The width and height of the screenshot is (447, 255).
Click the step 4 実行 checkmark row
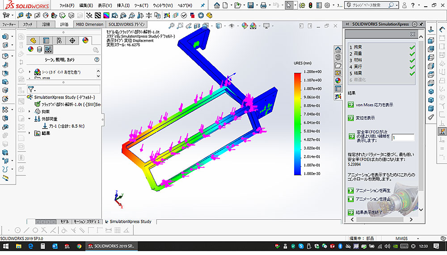[x=382, y=67]
